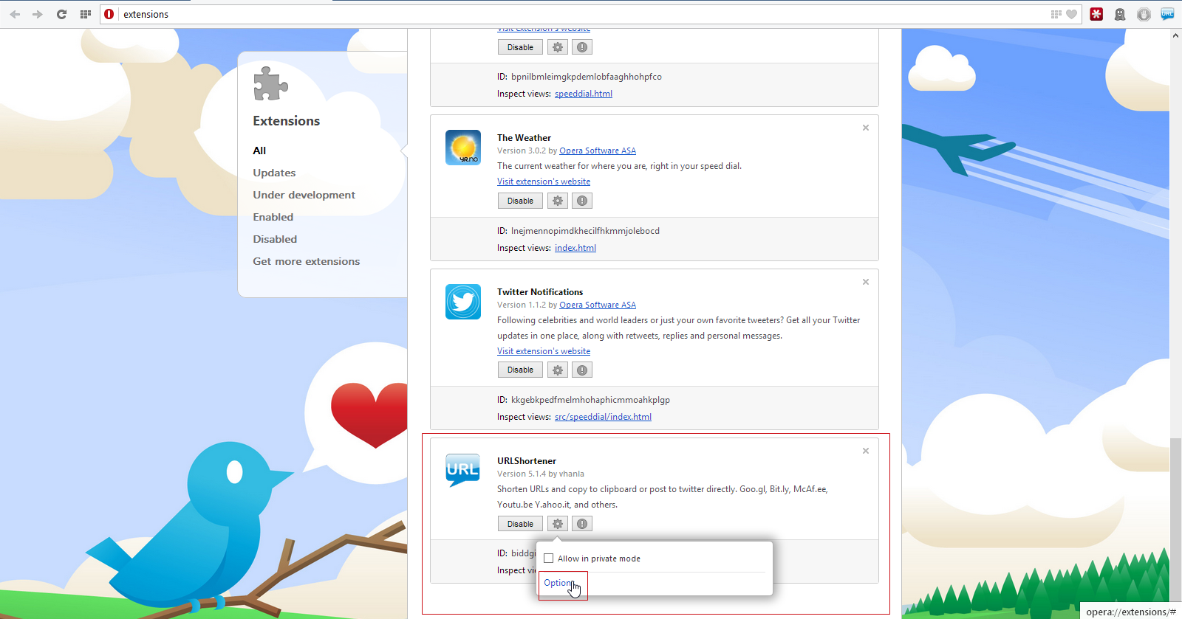The image size is (1182, 619).
Task: Click URLShortener report issue icon
Action: tap(582, 524)
